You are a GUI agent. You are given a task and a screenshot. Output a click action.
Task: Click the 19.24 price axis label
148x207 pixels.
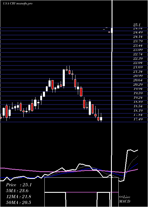[138, 98]
